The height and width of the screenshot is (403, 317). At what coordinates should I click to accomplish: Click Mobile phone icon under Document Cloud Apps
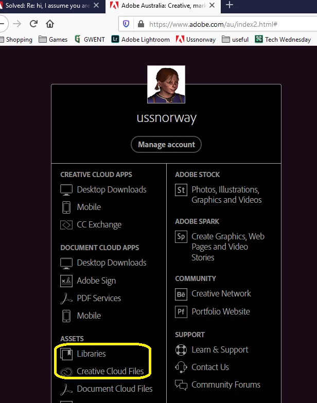[x=66, y=316]
